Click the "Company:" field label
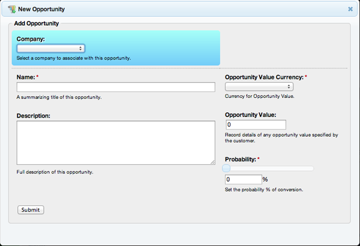Viewport: 360px width, 246px height. coord(31,39)
